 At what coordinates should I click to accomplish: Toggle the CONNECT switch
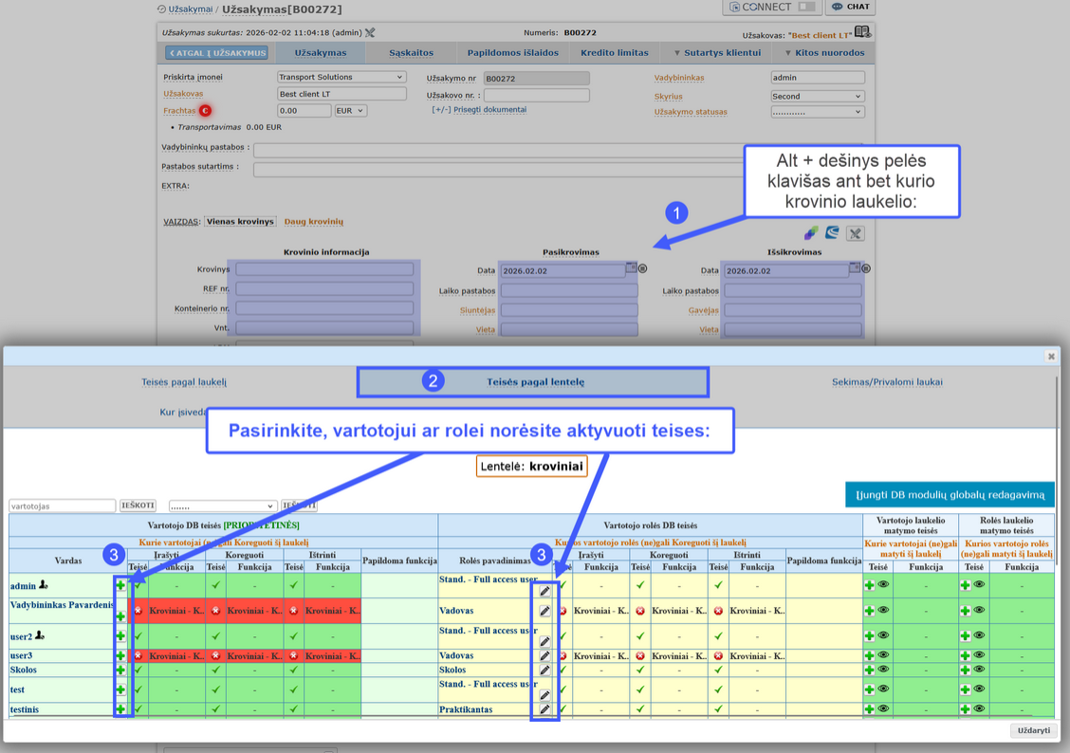click(x=806, y=7)
